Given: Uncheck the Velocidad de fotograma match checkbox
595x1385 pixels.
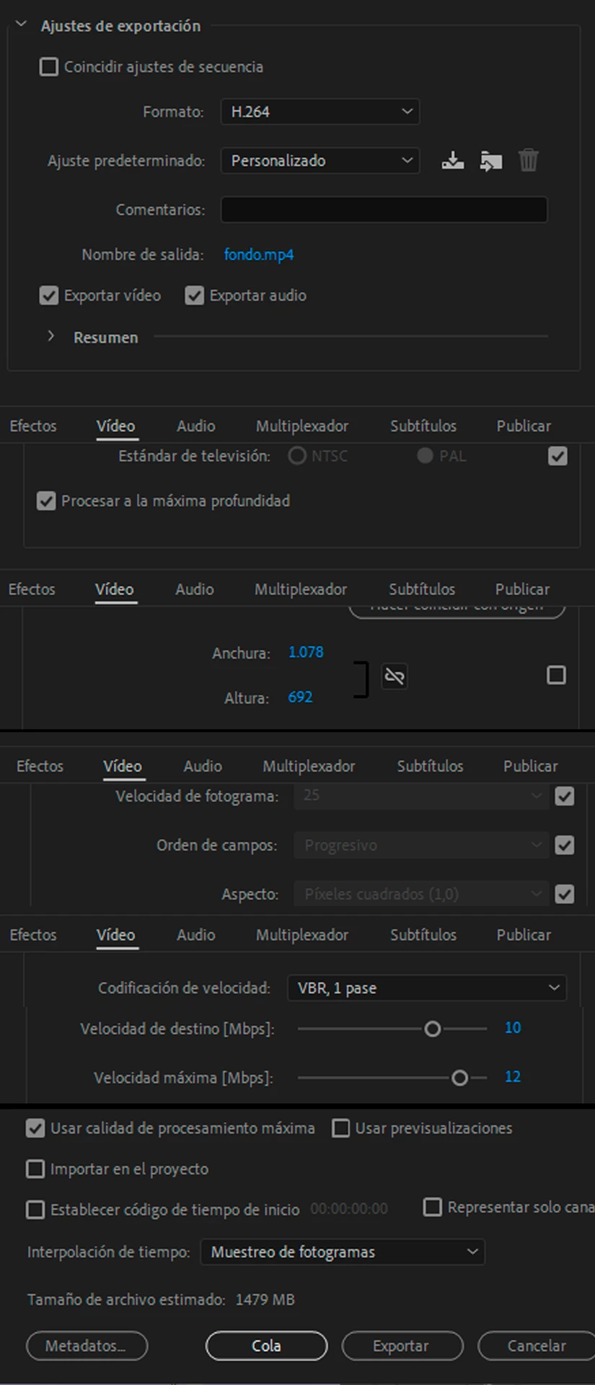Looking at the screenshot, I should [x=565, y=796].
